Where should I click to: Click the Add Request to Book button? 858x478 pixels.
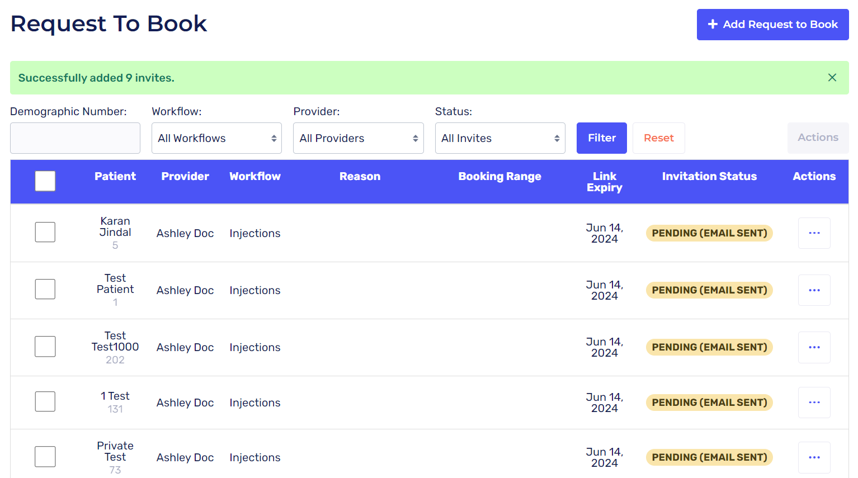pyautogui.click(x=772, y=25)
